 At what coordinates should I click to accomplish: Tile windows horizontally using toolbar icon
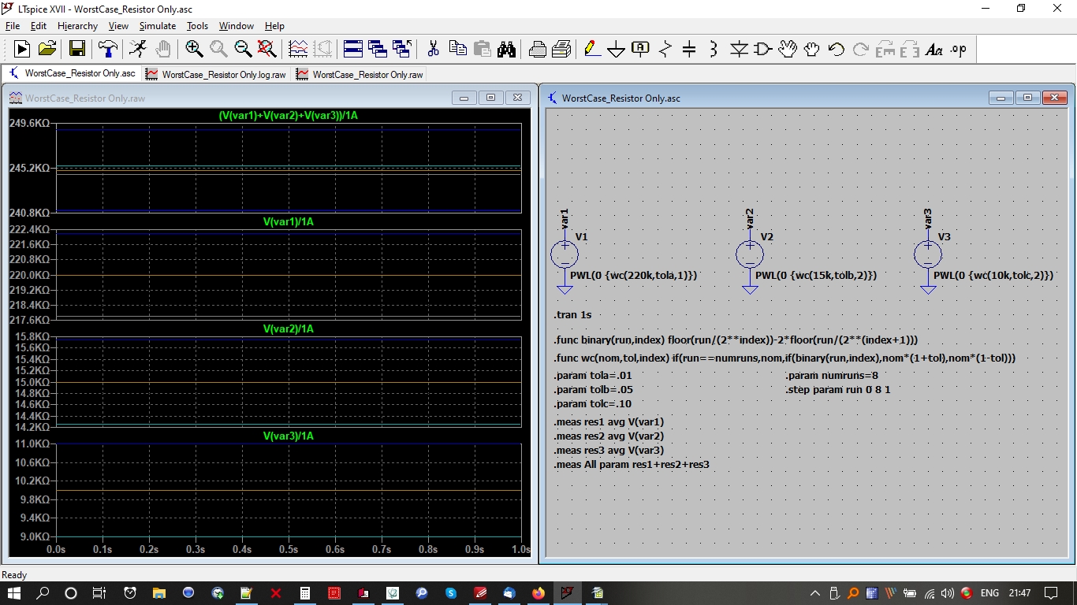[x=353, y=50]
